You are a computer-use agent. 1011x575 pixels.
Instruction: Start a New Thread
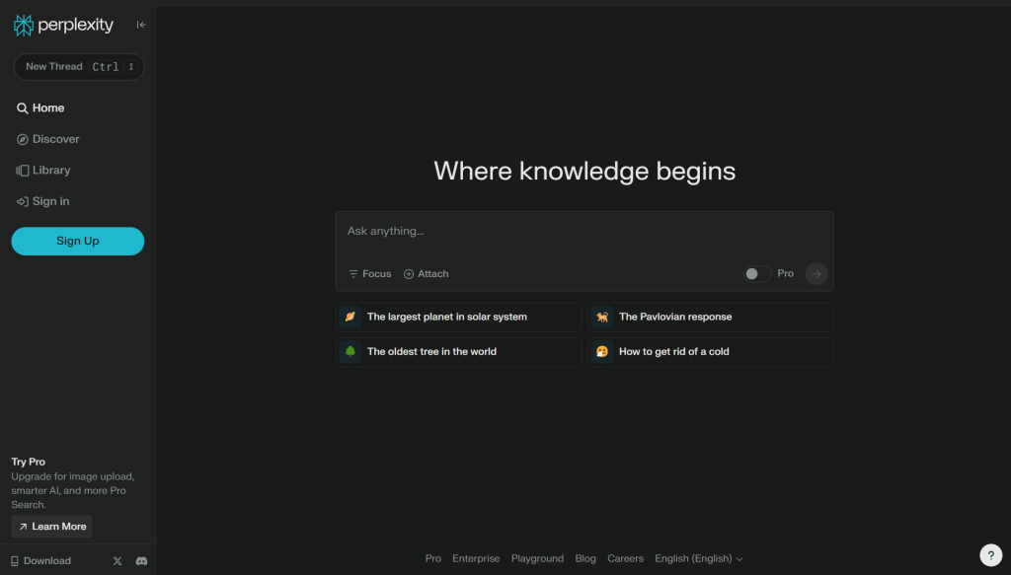78,67
